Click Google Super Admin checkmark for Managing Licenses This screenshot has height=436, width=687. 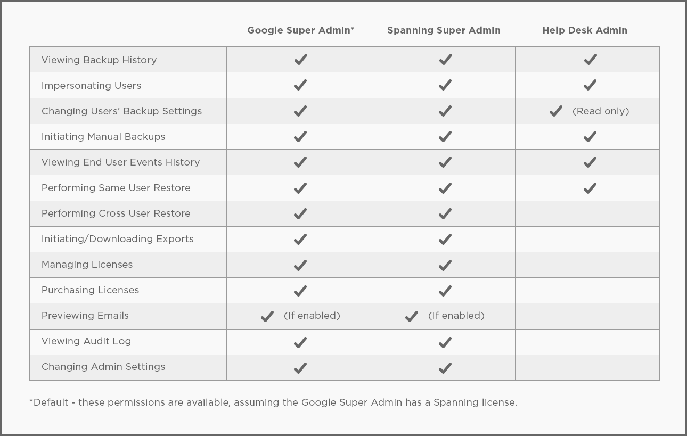pyautogui.click(x=300, y=265)
